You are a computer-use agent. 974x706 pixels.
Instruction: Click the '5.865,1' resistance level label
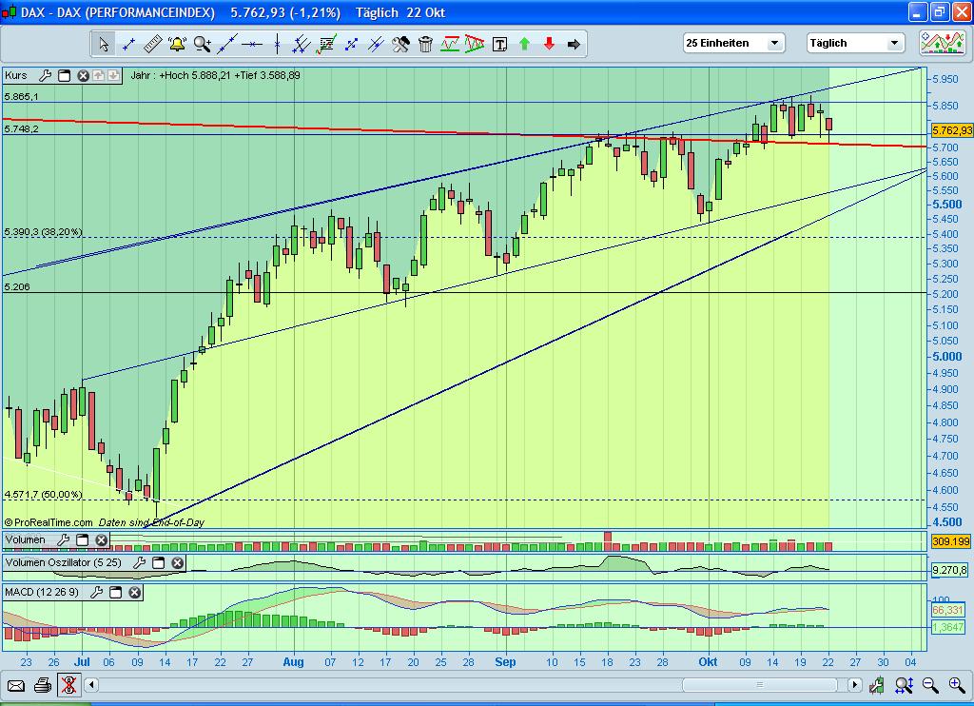[21, 97]
